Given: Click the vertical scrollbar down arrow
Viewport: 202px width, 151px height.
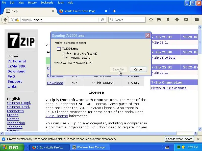Looking at the screenshot, I should [200, 129].
